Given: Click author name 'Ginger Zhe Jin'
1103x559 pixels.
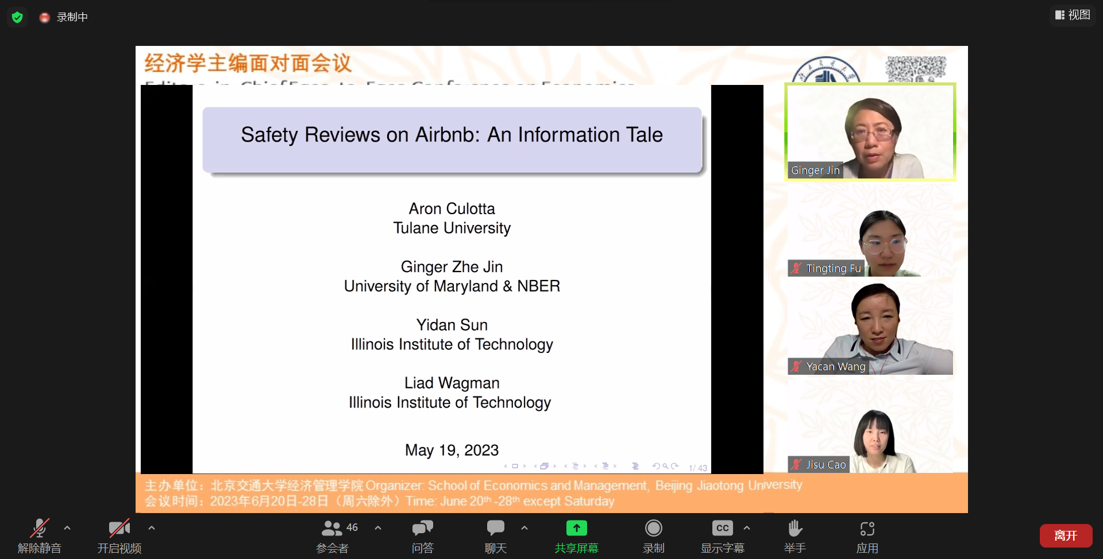Looking at the screenshot, I should pyautogui.click(x=452, y=267).
